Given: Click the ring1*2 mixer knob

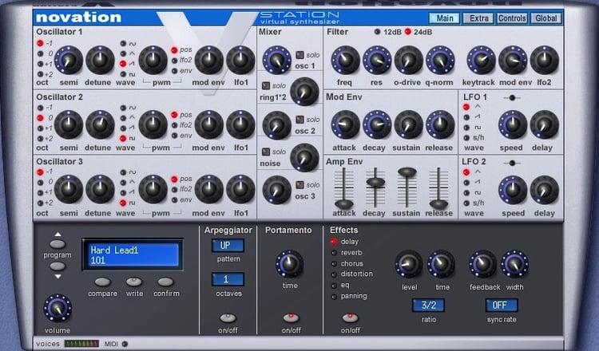Looking at the screenshot, I should click(x=304, y=92).
